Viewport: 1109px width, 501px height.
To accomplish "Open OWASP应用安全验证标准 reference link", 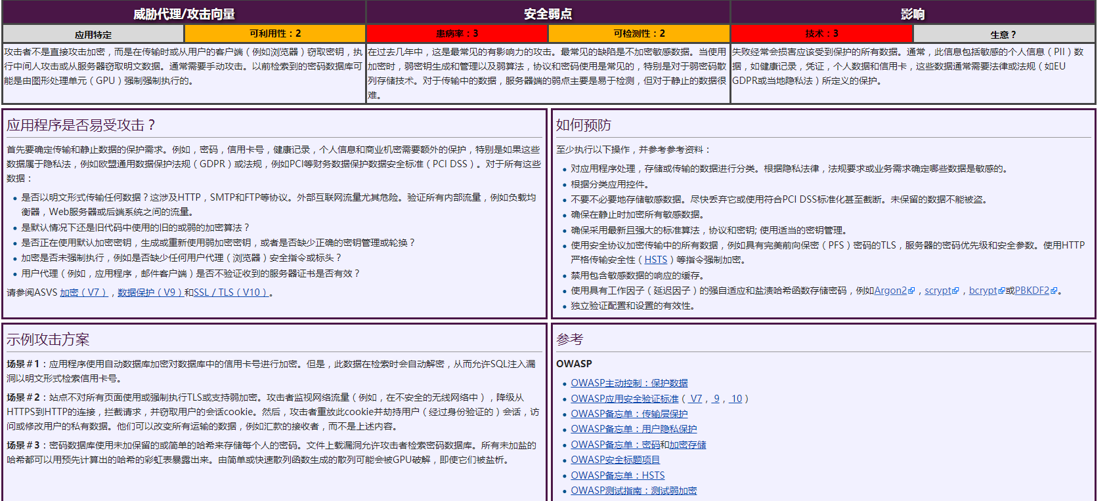I will 624,399.
